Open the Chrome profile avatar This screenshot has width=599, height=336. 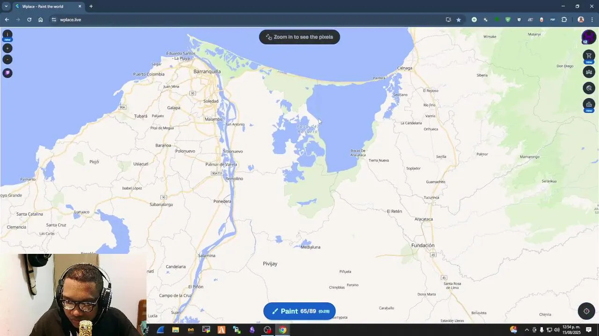point(581,20)
